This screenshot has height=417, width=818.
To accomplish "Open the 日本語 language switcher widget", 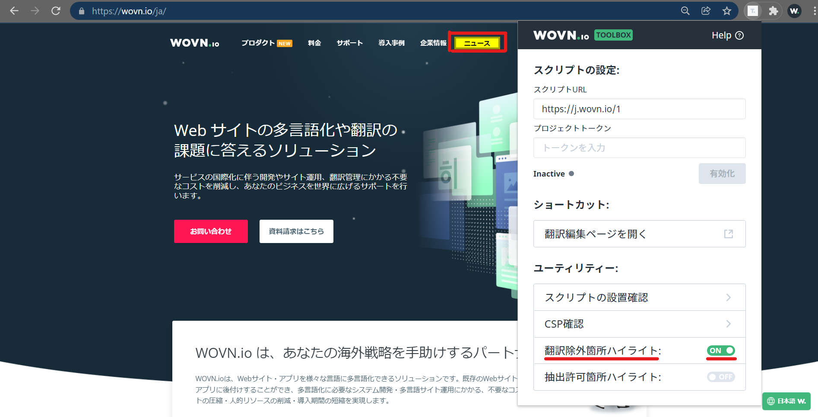I will (786, 401).
